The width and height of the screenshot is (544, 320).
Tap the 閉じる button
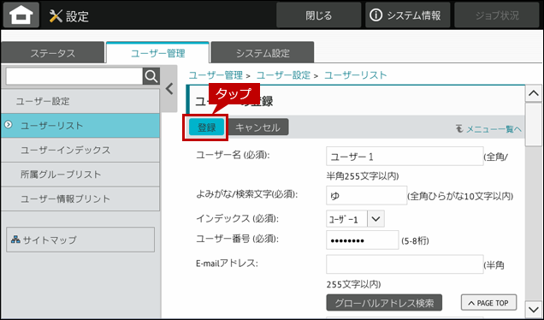318,15
